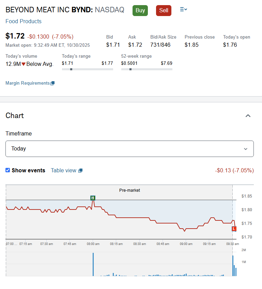The height and width of the screenshot is (289, 262).
Task: Click the Today's volume value 12.9M
Action: (x=13, y=64)
